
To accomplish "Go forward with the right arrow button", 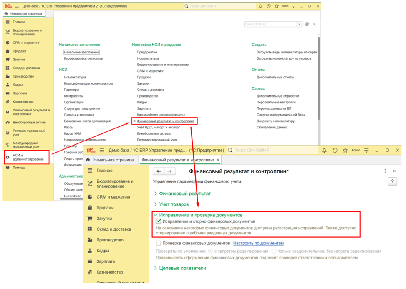I will tap(169, 171).
